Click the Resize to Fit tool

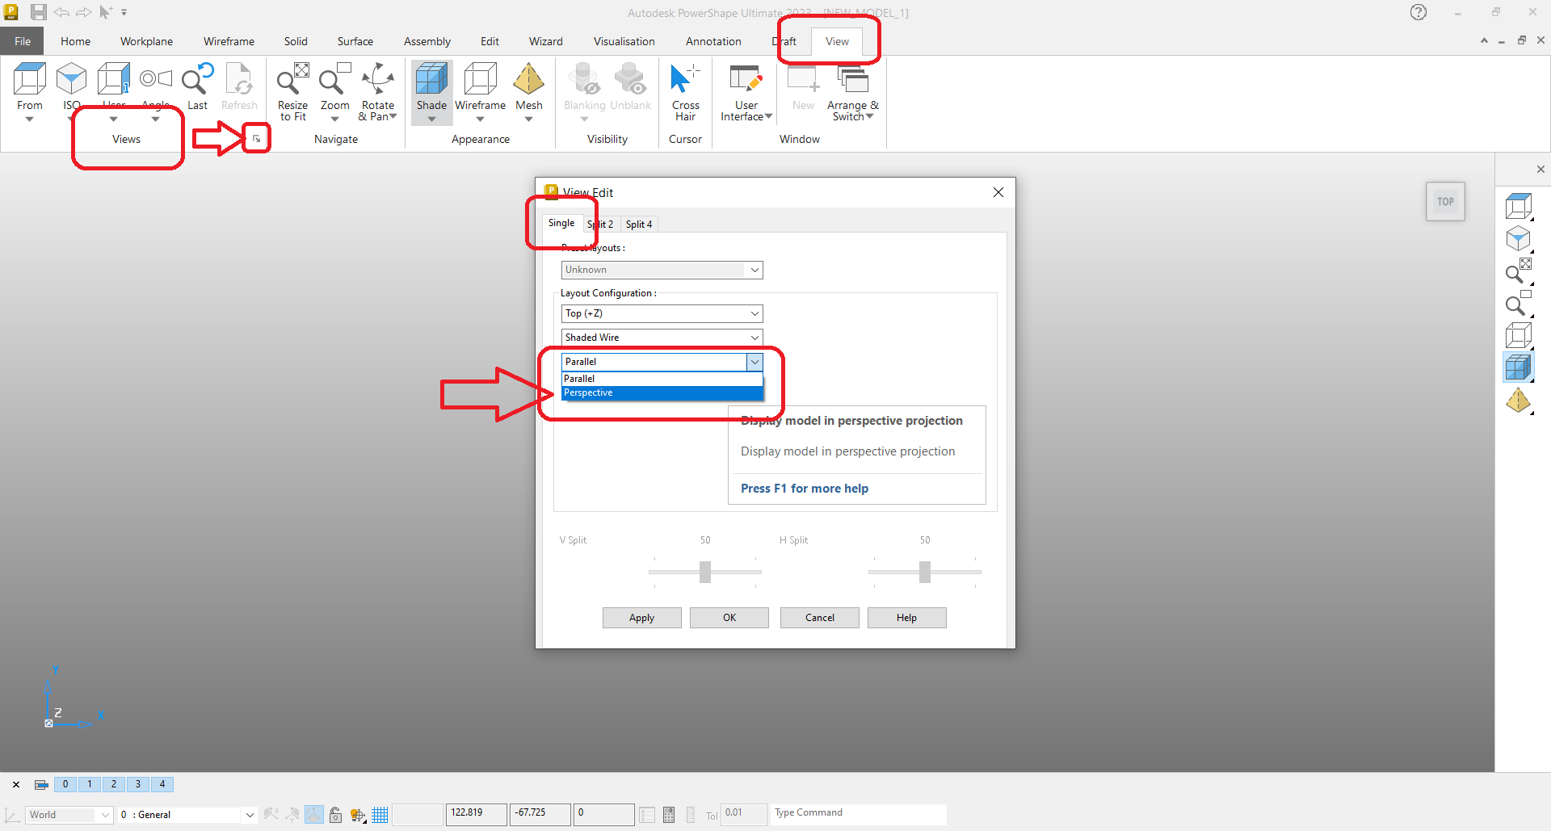(292, 89)
